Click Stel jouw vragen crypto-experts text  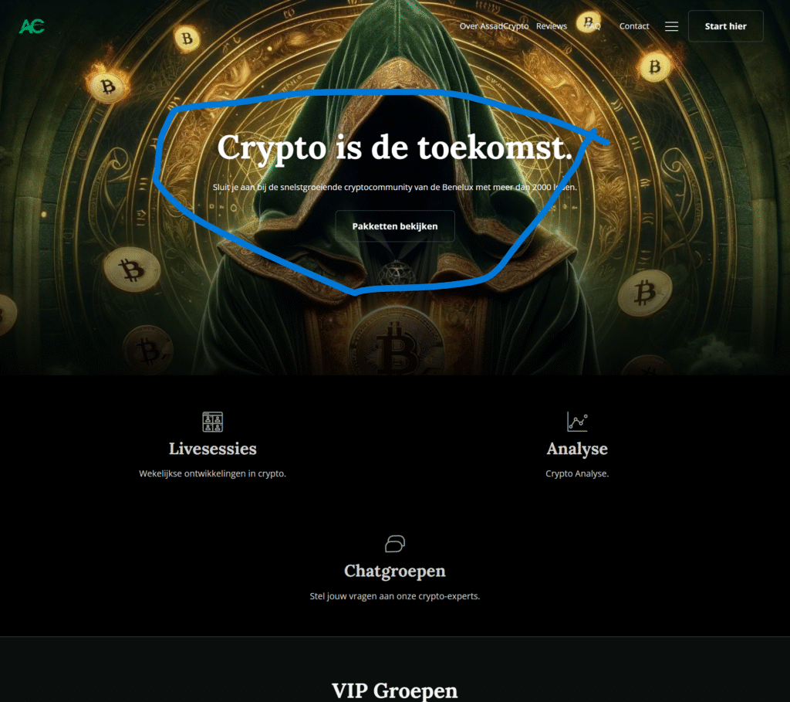click(395, 596)
